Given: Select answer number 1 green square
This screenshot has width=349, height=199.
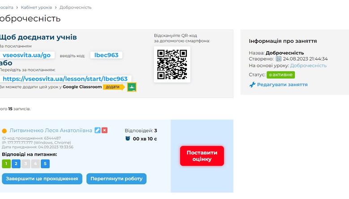Looking at the screenshot, I should point(6,164).
